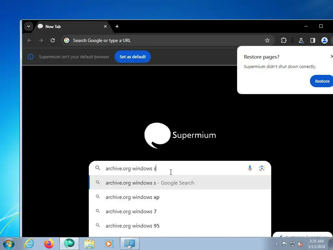
Task: Reload the page
Action: pos(53,40)
